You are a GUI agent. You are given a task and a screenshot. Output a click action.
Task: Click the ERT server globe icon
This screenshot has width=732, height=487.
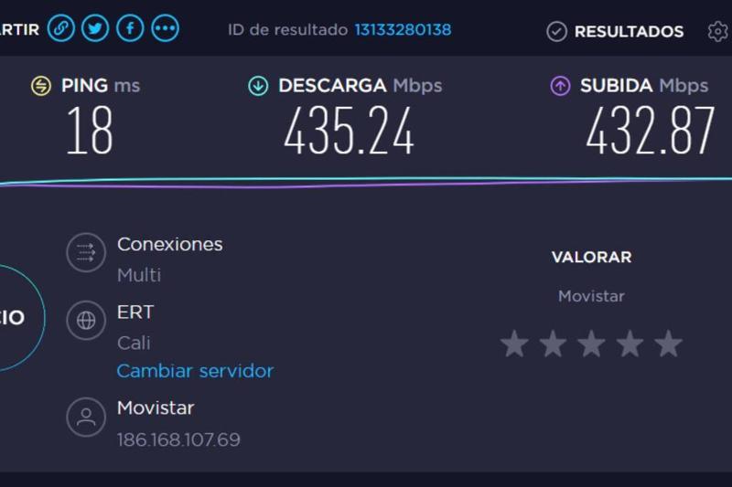point(86,321)
